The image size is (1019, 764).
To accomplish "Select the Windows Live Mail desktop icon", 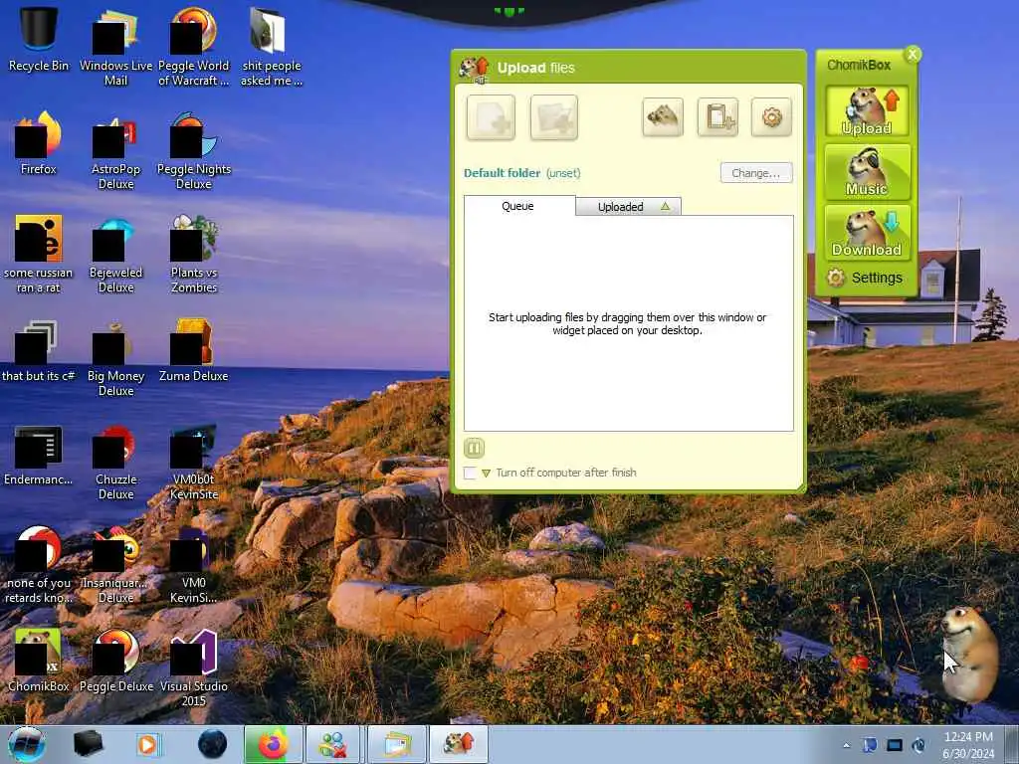I will coord(115,46).
